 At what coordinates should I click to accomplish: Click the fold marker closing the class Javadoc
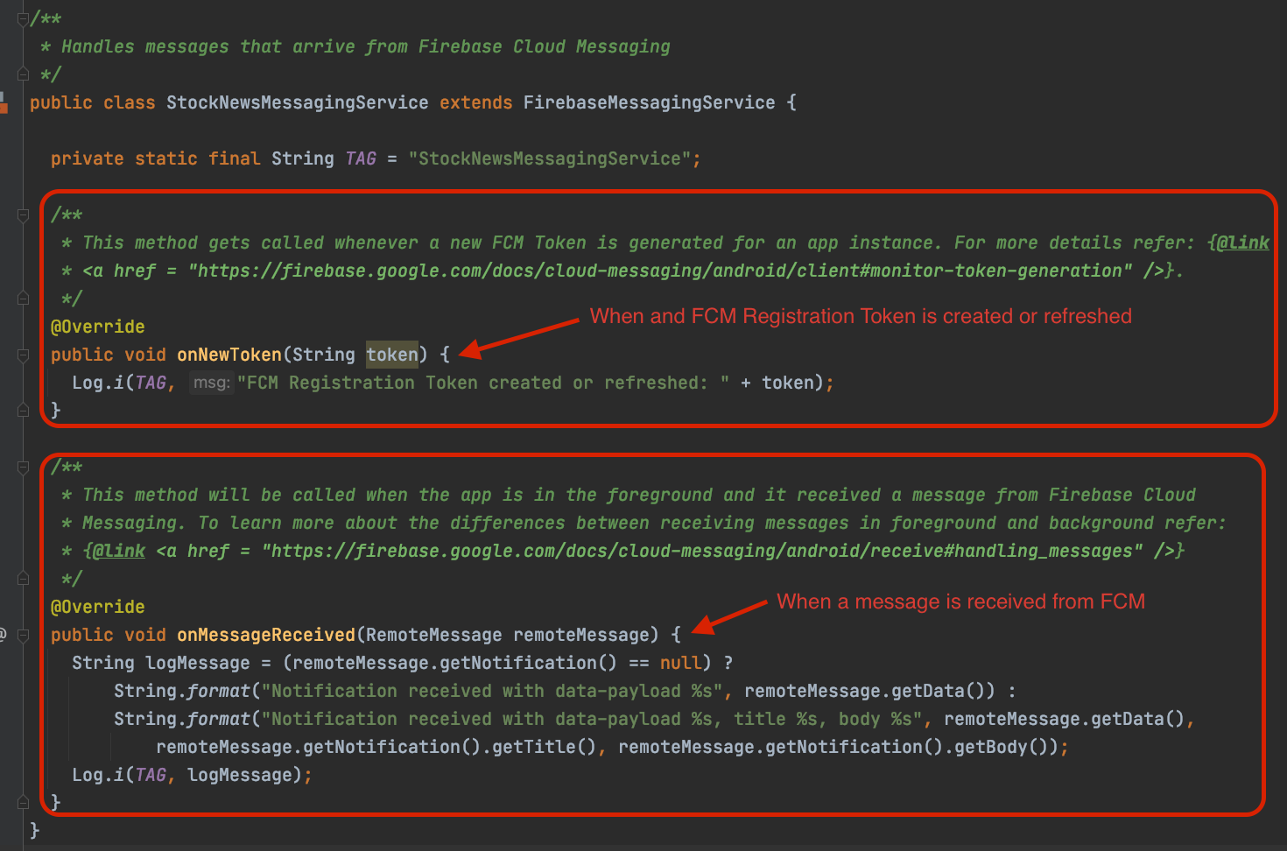[24, 74]
